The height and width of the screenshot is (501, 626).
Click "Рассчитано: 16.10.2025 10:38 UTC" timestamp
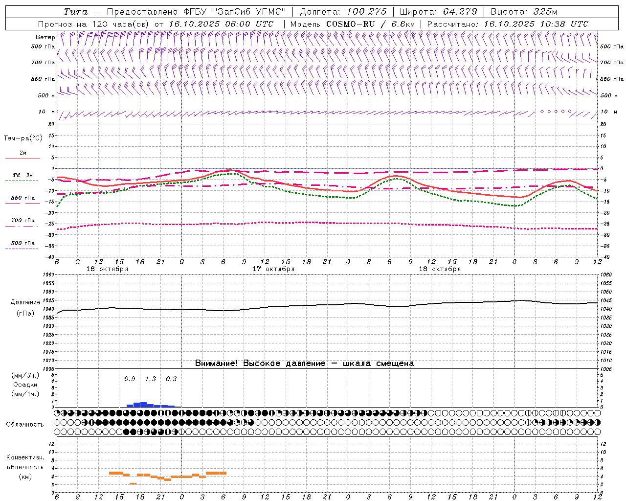click(x=508, y=24)
